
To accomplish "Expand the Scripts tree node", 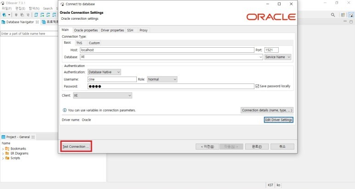I will pos(3,158).
